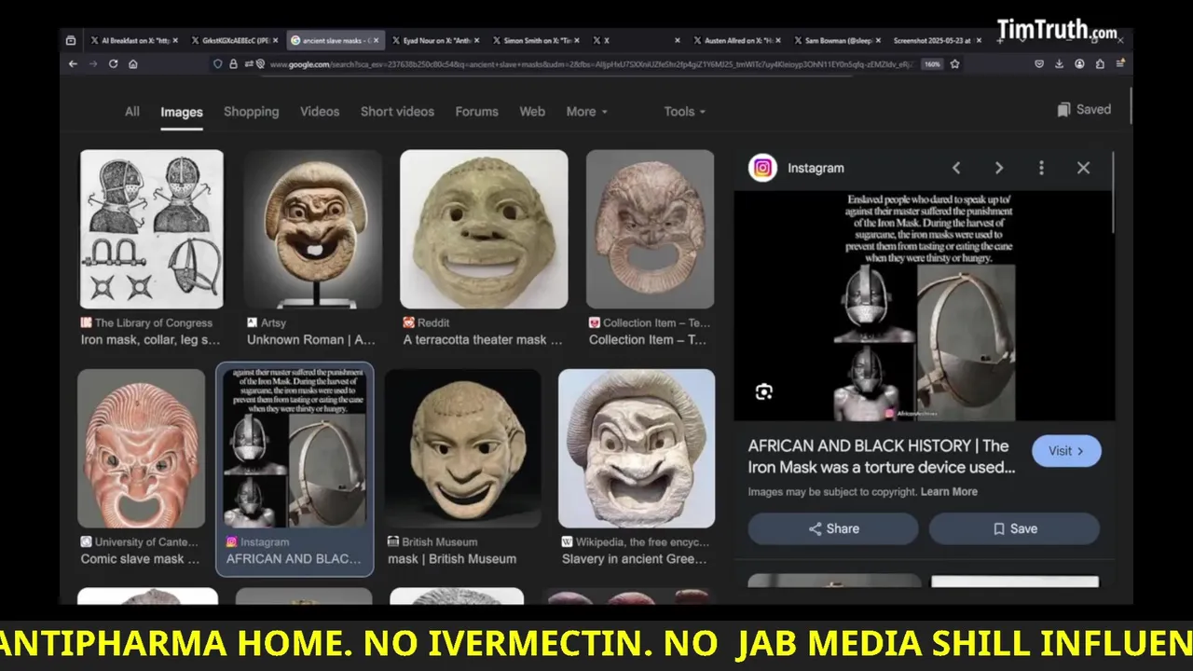Screen dimensions: 1193x671
Task: Switch to the GrkstKGXcAE8EcC JPEG tab
Action: pos(233,40)
